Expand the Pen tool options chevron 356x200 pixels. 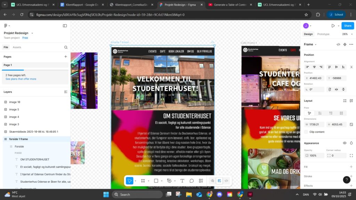(175, 181)
